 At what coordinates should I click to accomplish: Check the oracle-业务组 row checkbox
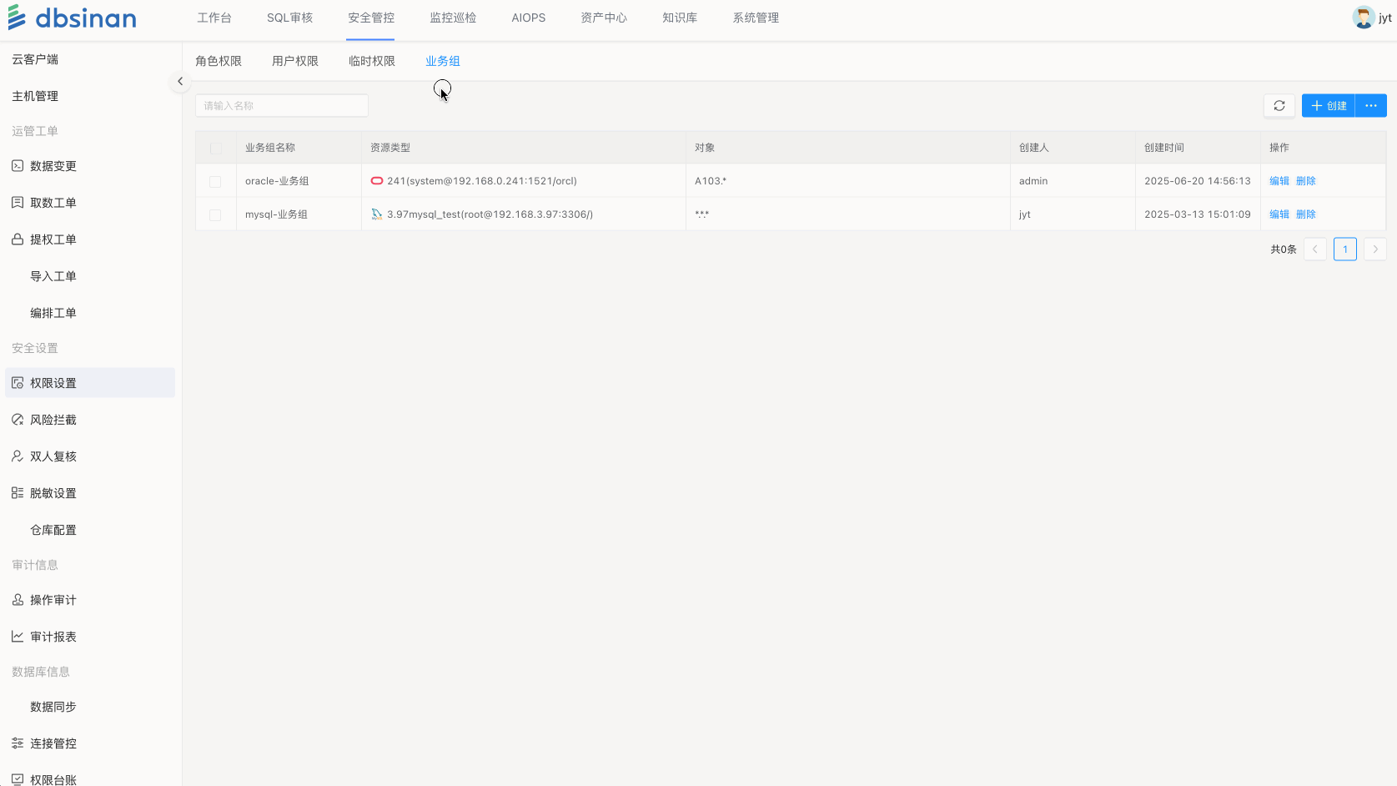click(x=215, y=181)
